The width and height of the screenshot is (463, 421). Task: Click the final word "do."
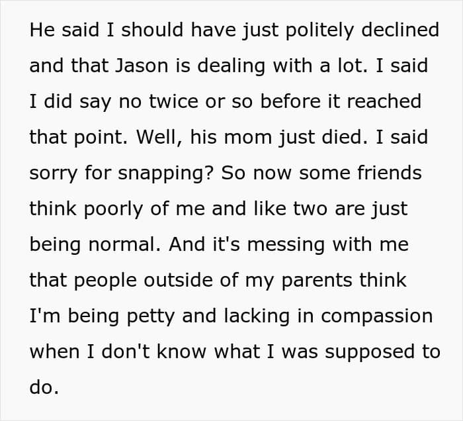(x=44, y=387)
